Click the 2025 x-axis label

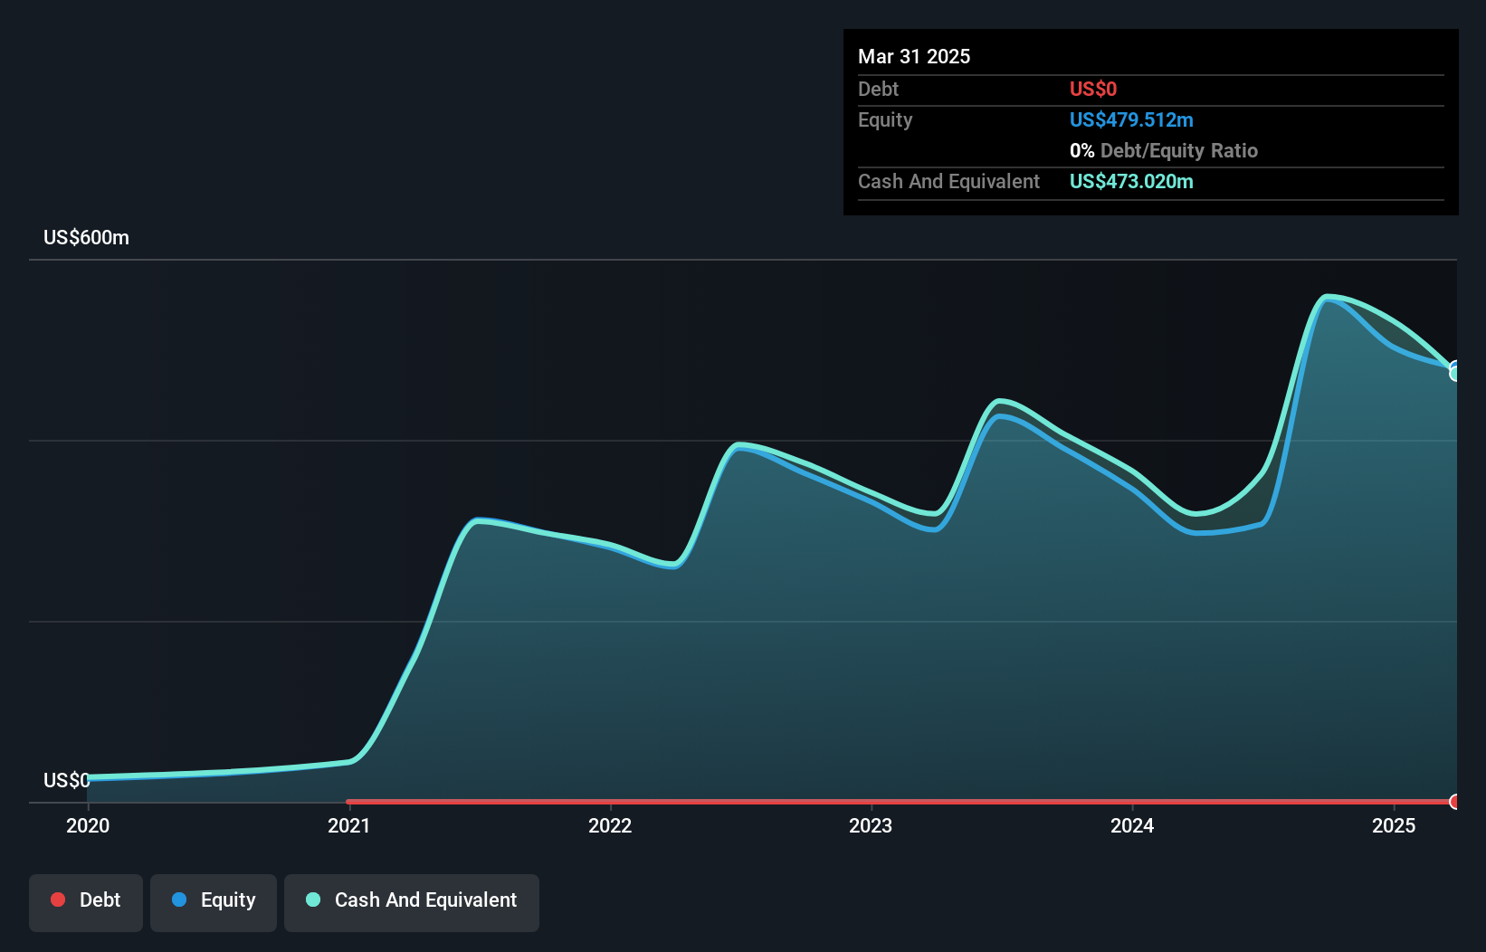tap(1394, 825)
